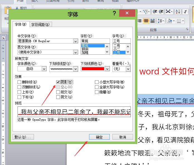Close the 字体 dialog with the red X

point(127,13)
